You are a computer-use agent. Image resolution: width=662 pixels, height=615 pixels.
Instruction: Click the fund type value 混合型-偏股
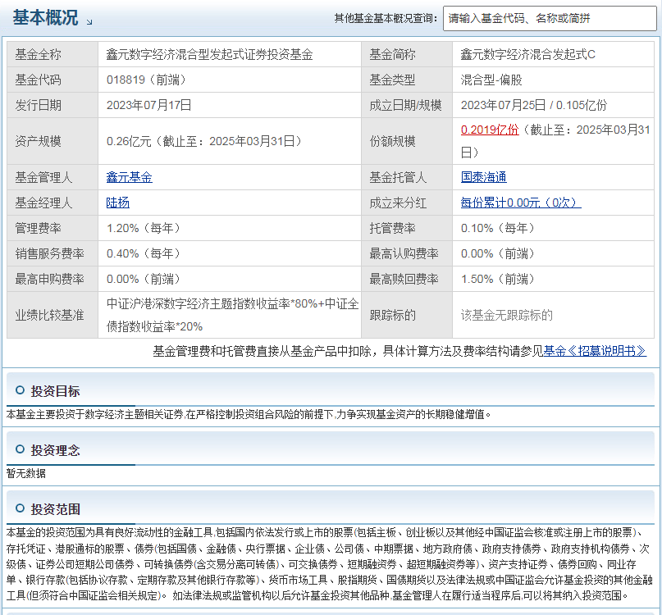(491, 80)
